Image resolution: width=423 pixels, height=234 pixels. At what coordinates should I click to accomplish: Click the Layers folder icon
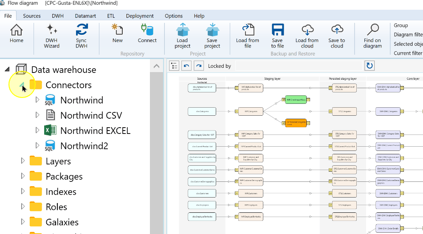point(36,161)
